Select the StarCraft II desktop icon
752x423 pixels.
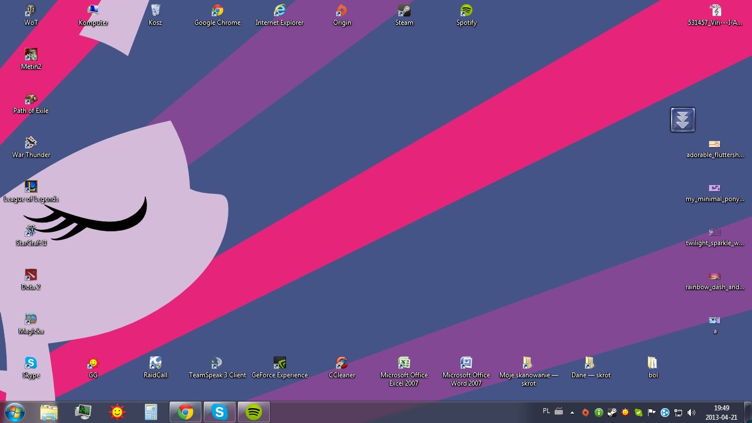(x=31, y=236)
